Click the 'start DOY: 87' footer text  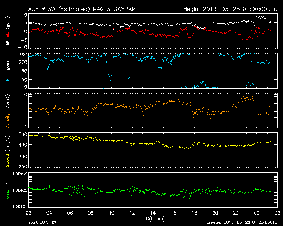(x=42, y=222)
